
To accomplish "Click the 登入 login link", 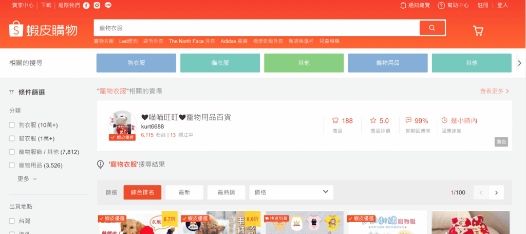I will coord(502,6).
